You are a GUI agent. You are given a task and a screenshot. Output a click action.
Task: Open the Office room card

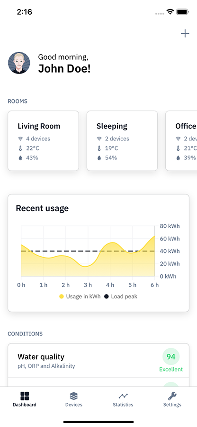click(181, 141)
